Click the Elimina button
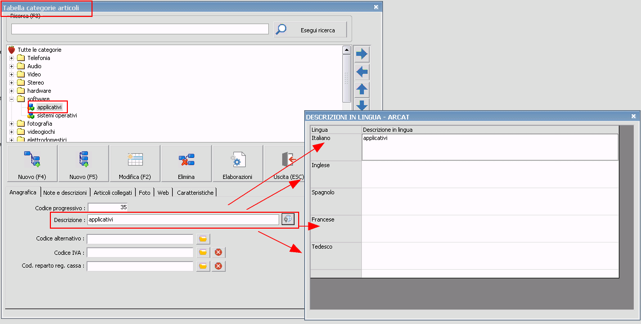The height and width of the screenshot is (324, 641). pyautogui.click(x=186, y=164)
